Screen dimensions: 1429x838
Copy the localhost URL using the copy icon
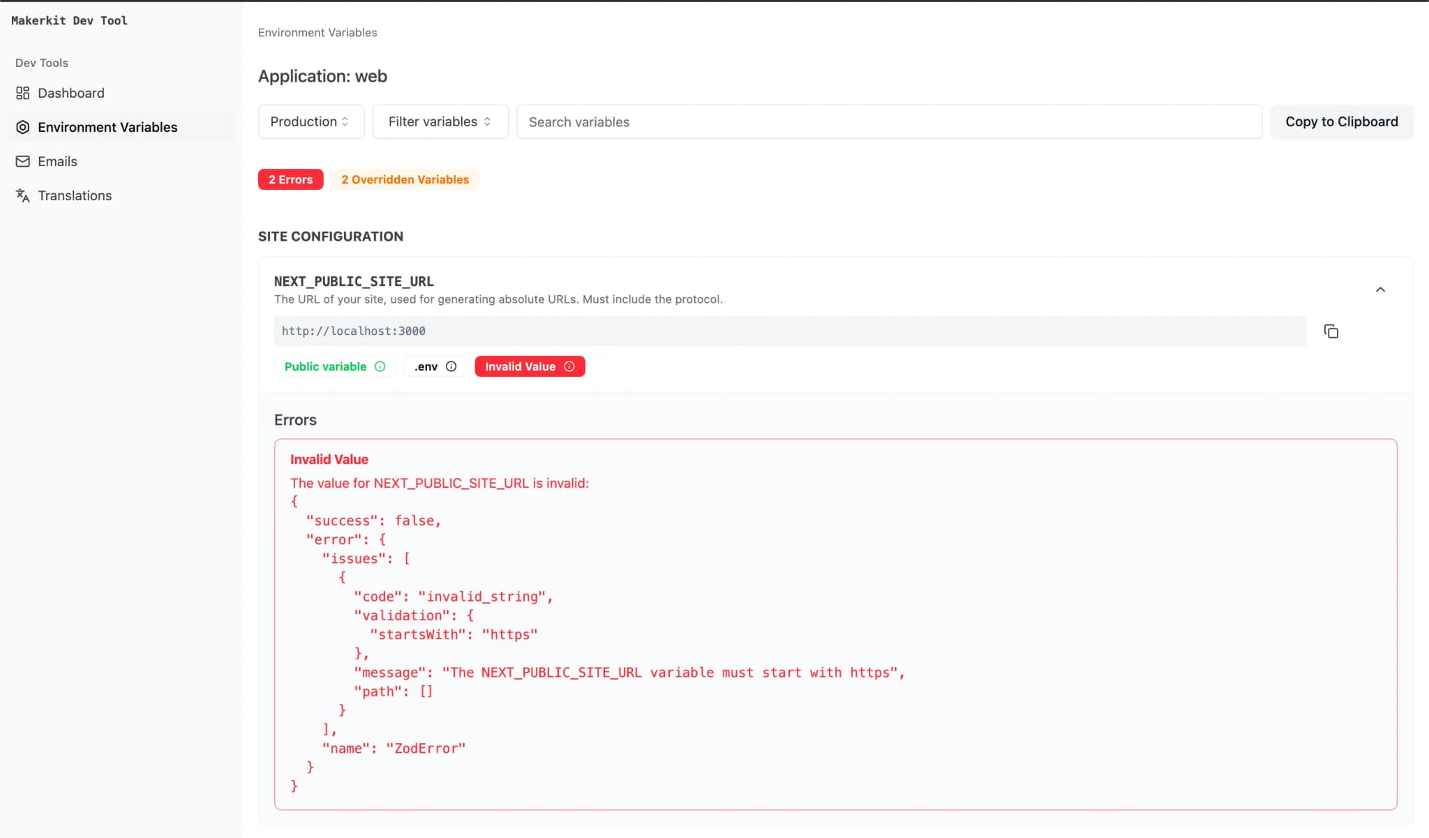pos(1331,331)
